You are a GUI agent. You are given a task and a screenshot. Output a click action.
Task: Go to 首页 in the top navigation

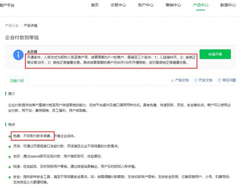click(x=95, y=5)
